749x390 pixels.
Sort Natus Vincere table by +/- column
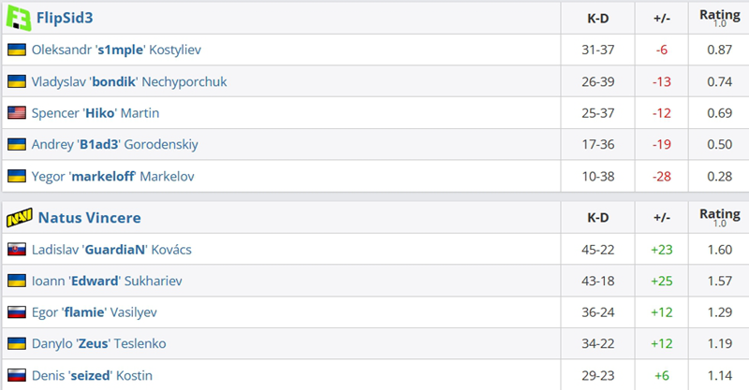click(660, 218)
